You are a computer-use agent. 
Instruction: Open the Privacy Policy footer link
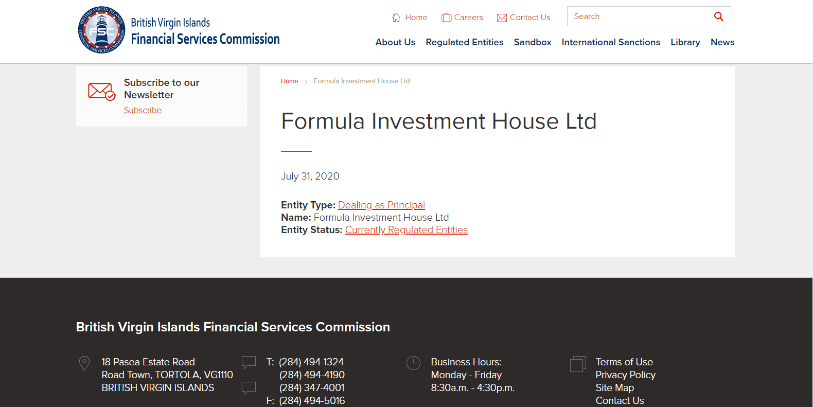[625, 375]
